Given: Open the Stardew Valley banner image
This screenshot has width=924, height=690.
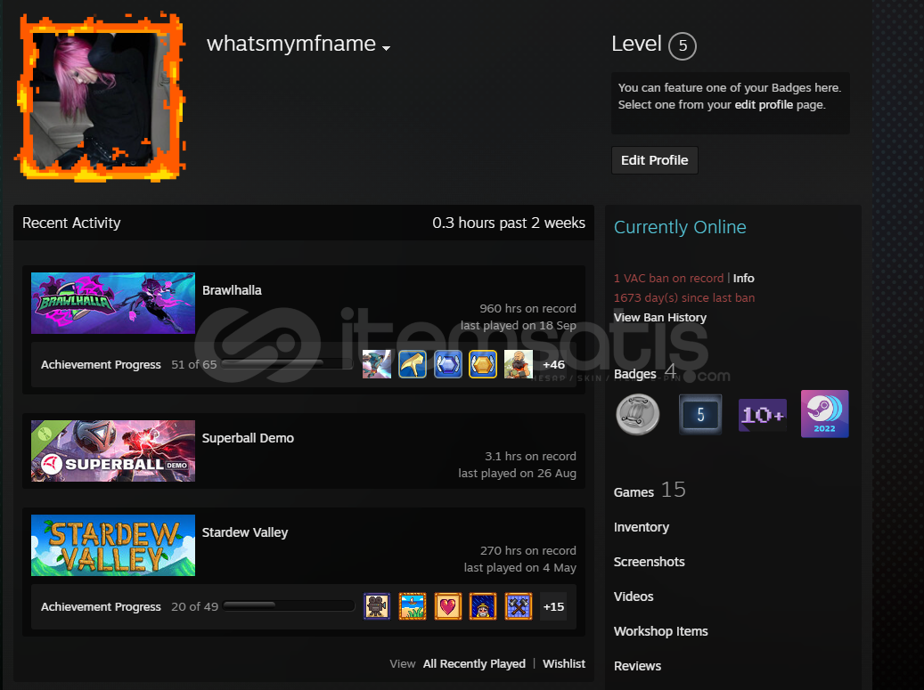Looking at the screenshot, I should tap(113, 545).
